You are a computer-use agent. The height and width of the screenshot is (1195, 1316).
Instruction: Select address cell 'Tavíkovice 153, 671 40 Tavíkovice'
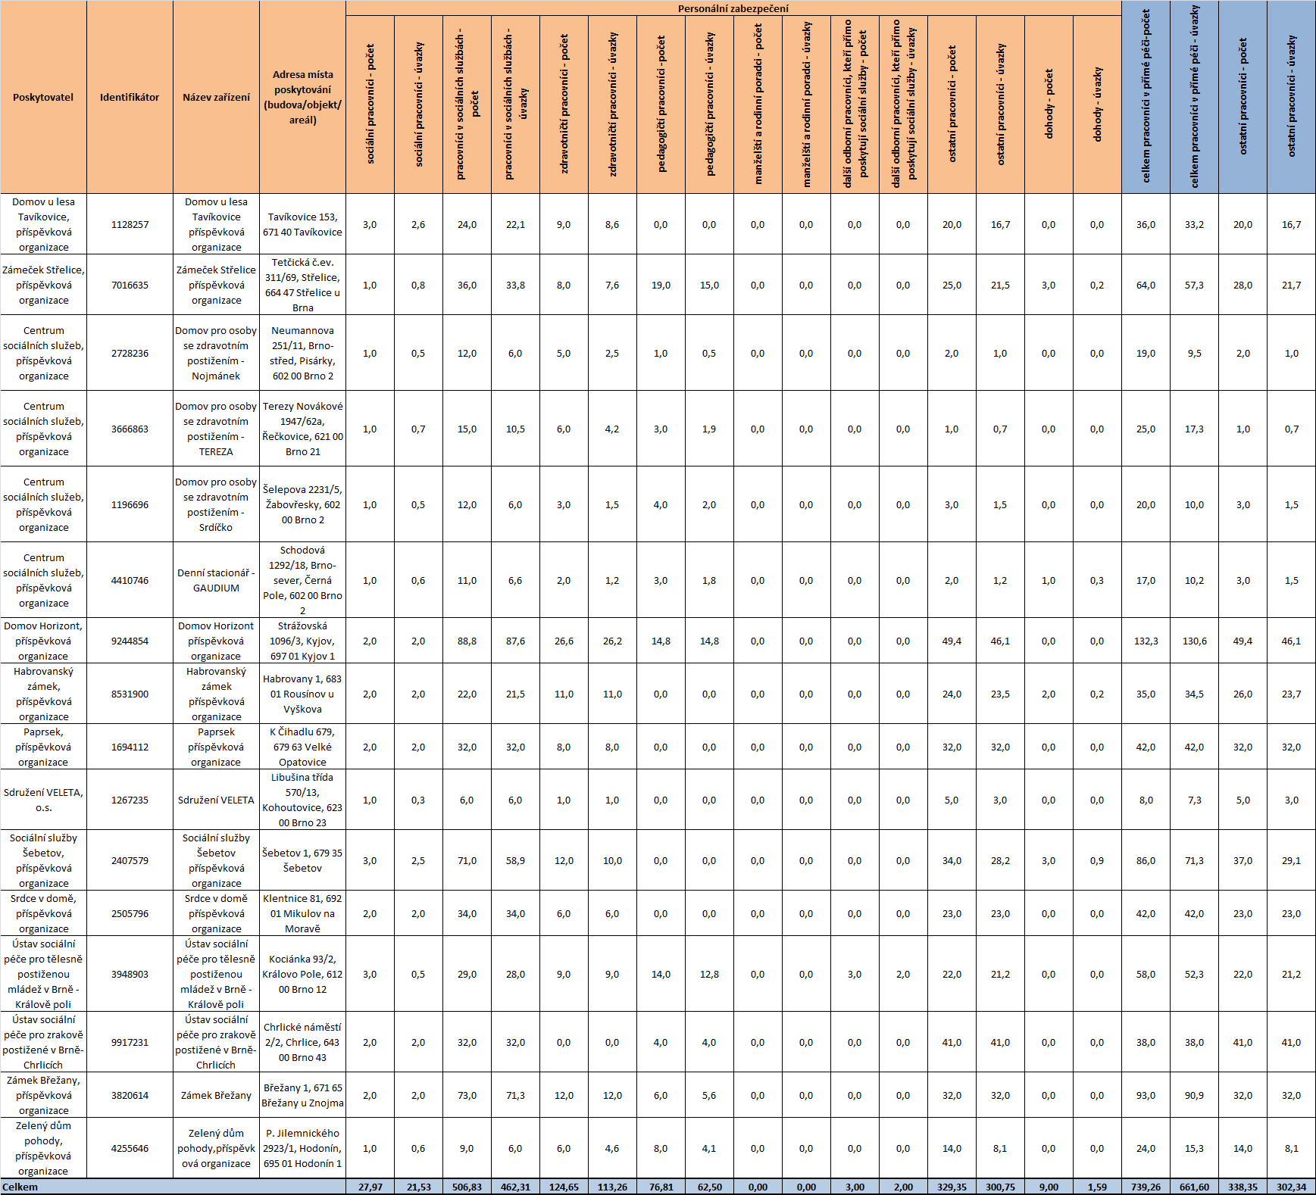pyautogui.click(x=302, y=224)
